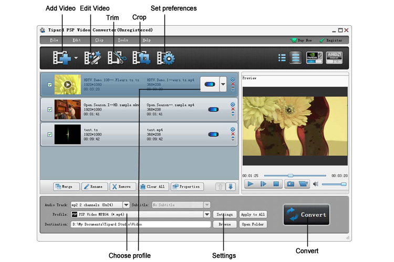
Task: Click the Merge button
Action: 66,187
